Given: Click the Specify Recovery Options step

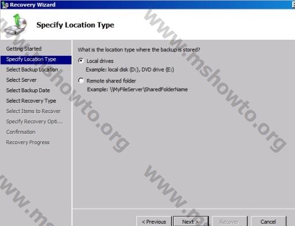Looking at the screenshot, I should click(x=35, y=122).
